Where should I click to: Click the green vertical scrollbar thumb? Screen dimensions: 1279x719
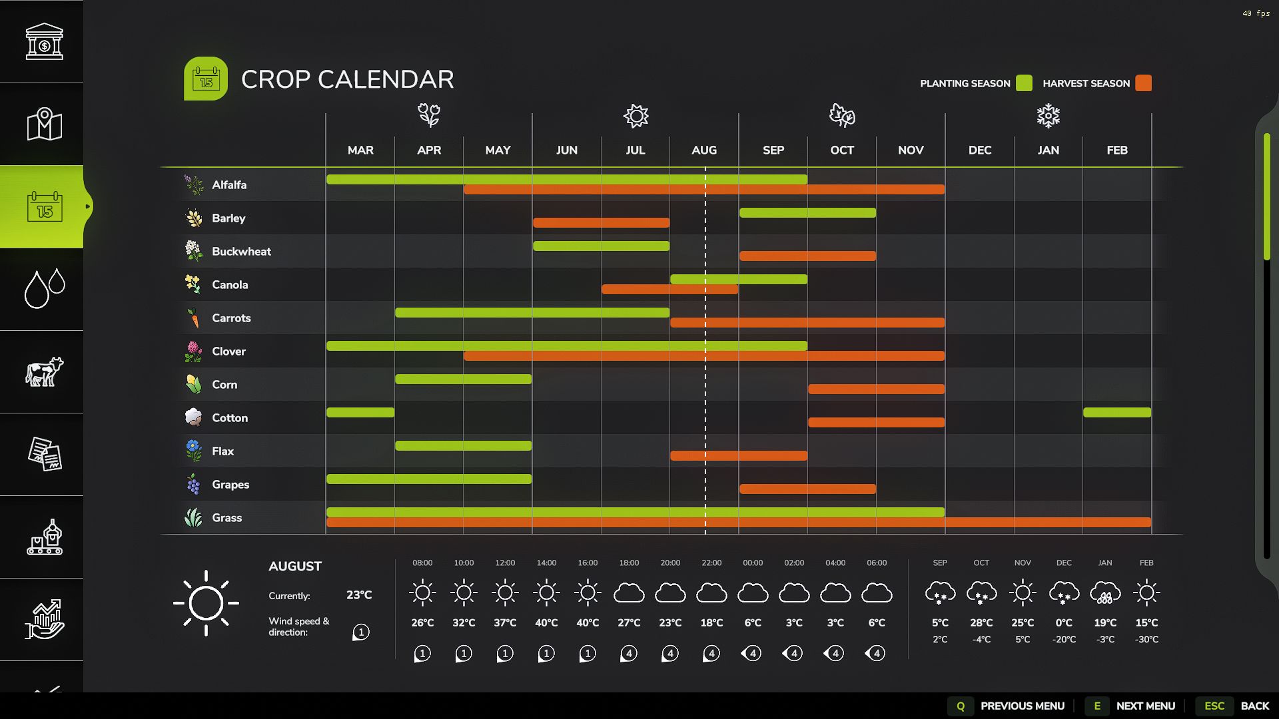click(x=1267, y=196)
